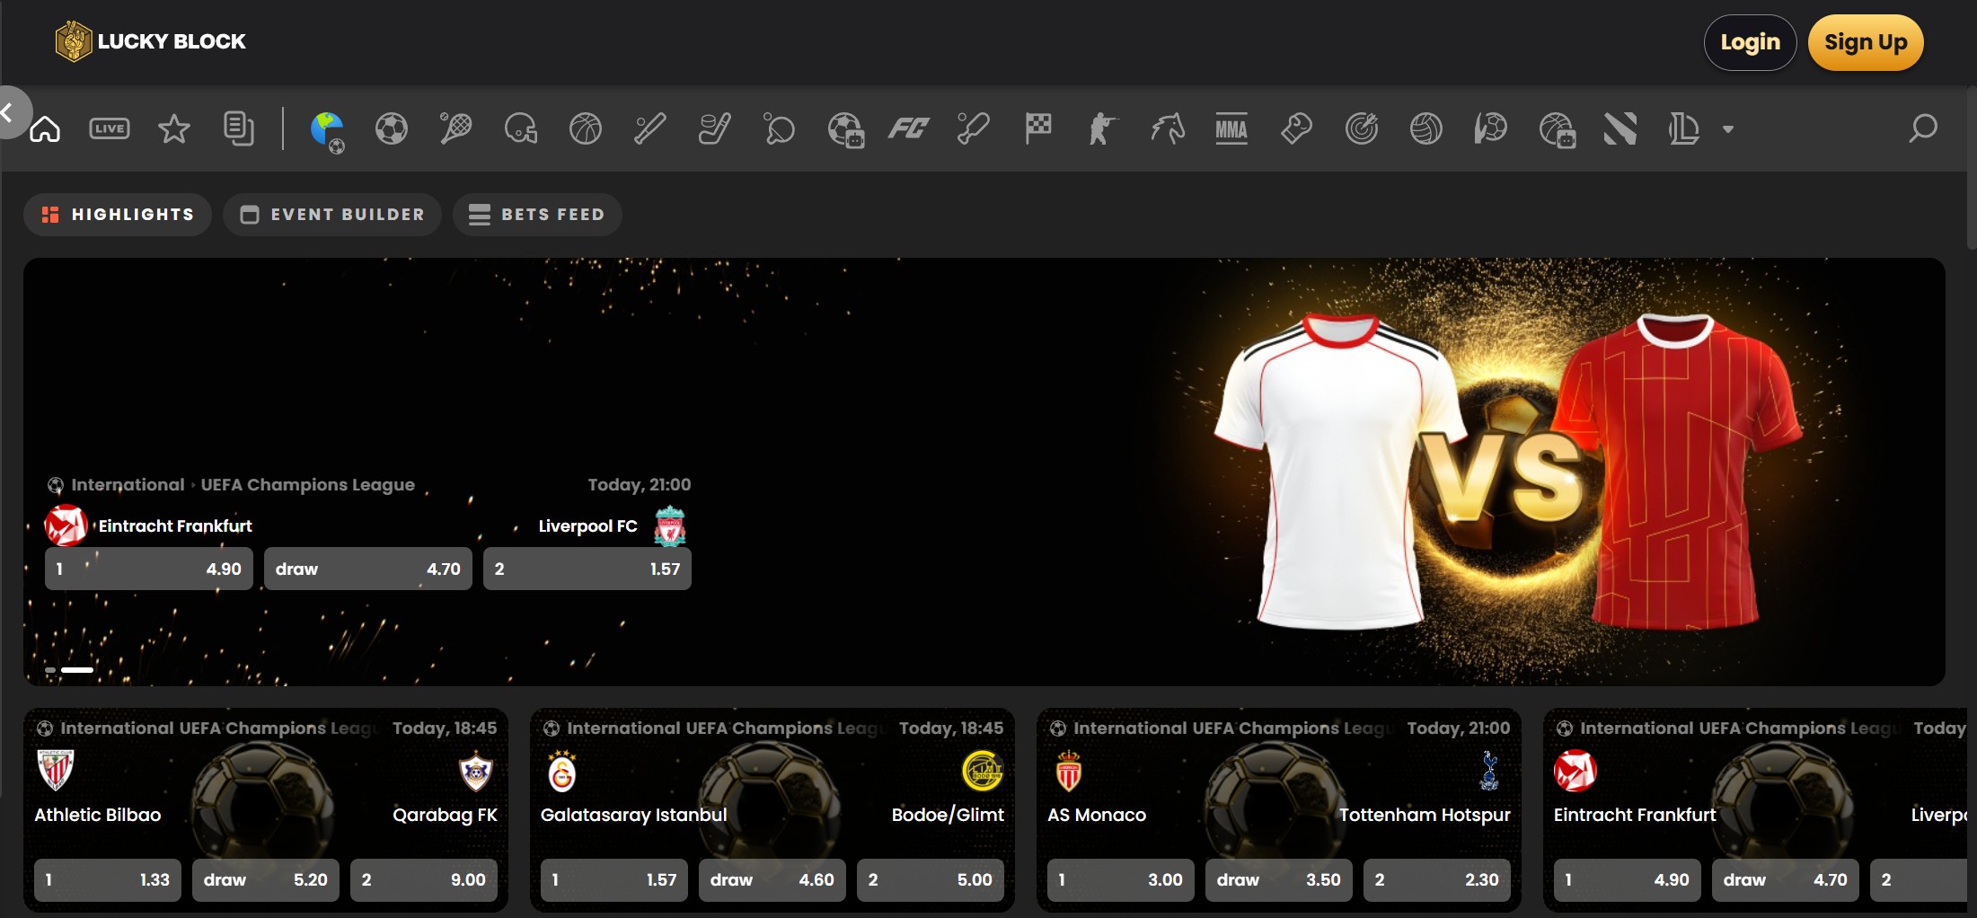Viewport: 1977px width, 918px height.
Task: Click the search magnifier icon
Action: (1921, 128)
